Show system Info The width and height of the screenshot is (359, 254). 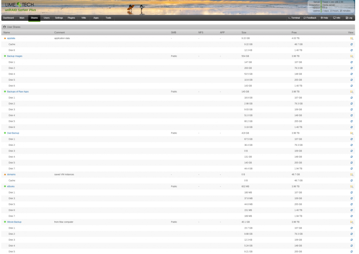coord(337,18)
